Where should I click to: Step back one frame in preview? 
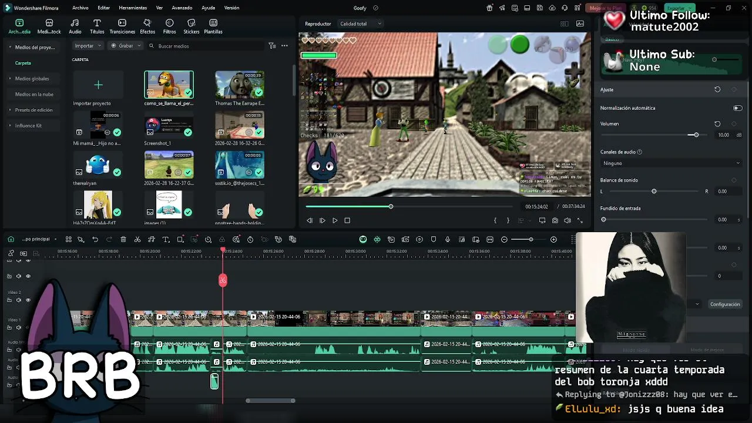pos(310,220)
